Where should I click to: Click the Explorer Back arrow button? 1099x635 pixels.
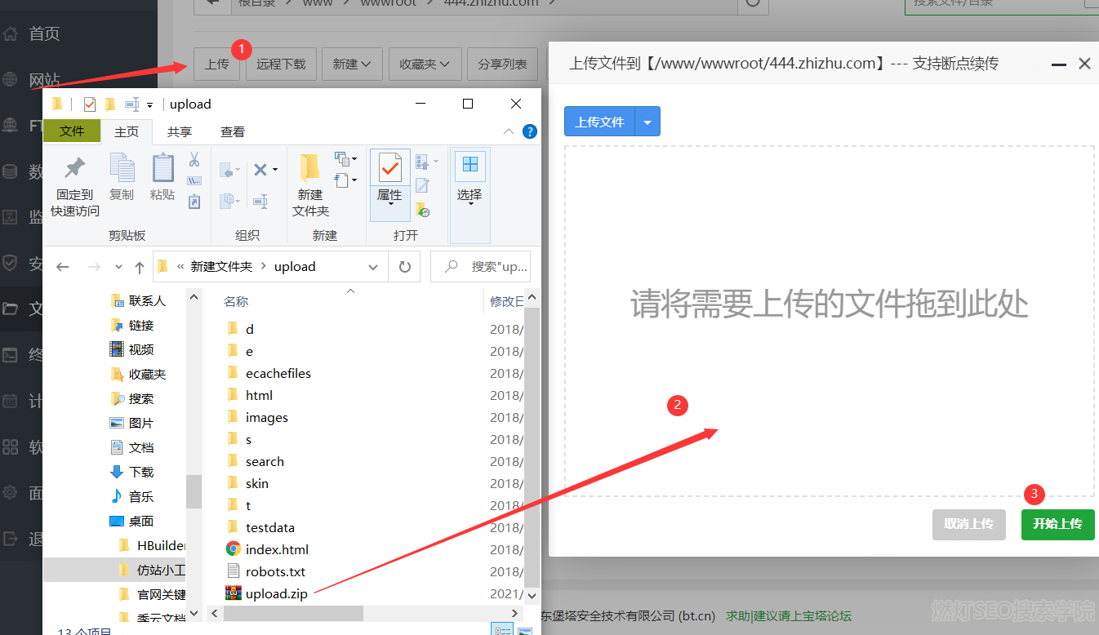(x=63, y=267)
